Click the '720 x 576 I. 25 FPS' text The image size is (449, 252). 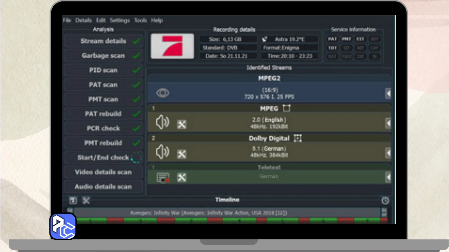[x=269, y=97]
